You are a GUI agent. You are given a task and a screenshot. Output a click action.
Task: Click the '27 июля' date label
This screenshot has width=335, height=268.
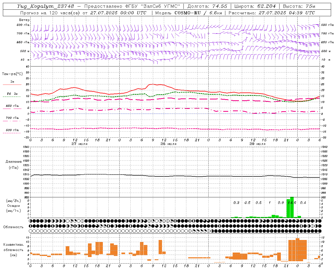coord(80,144)
